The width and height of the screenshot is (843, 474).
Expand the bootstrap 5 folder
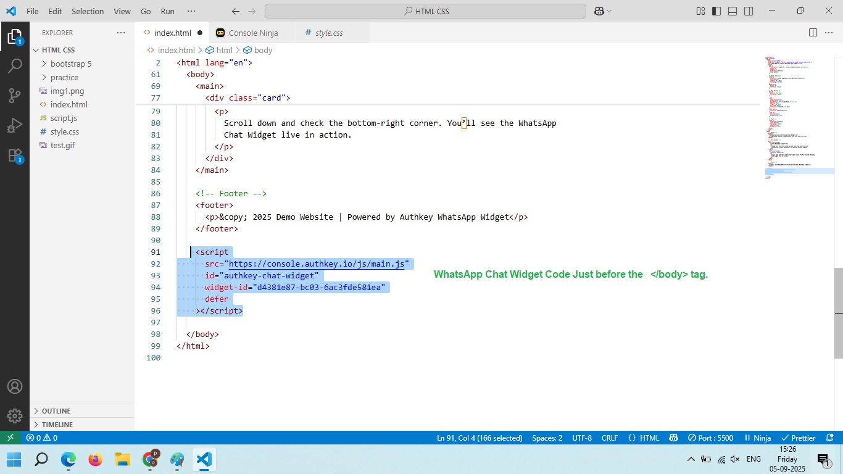tap(81, 64)
